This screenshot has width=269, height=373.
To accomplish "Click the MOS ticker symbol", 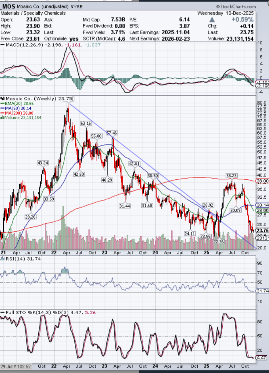I will click(x=9, y=6).
